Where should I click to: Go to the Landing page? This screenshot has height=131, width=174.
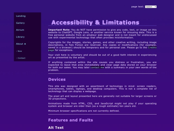coord(21,16)
